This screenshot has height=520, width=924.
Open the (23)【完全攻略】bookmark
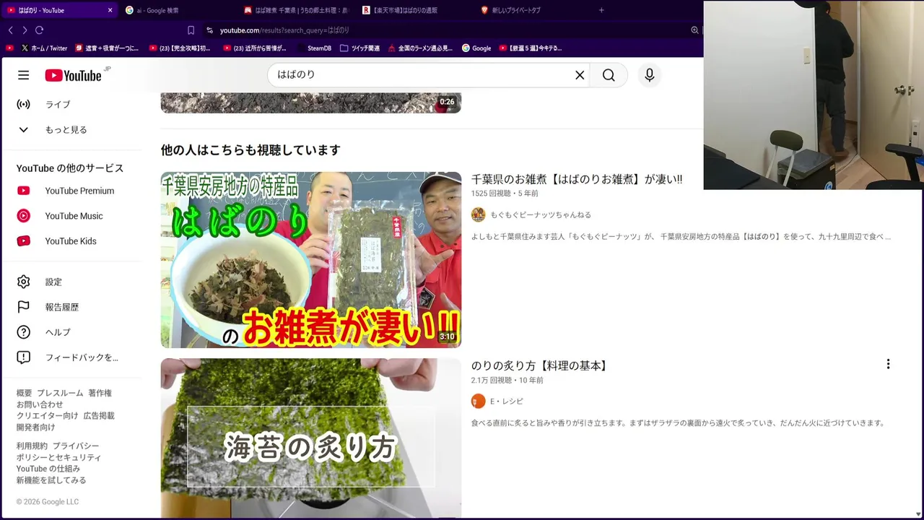tap(180, 48)
